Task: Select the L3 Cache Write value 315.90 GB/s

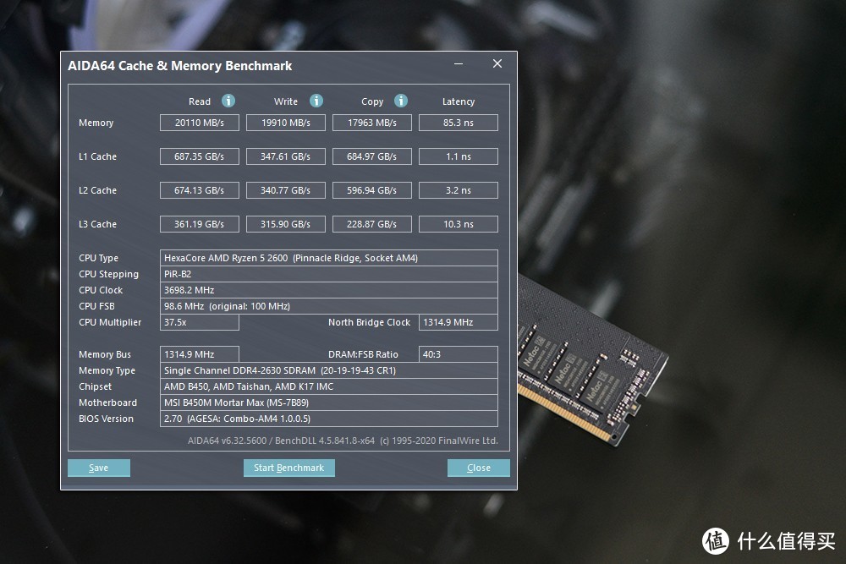Action: pos(286,224)
